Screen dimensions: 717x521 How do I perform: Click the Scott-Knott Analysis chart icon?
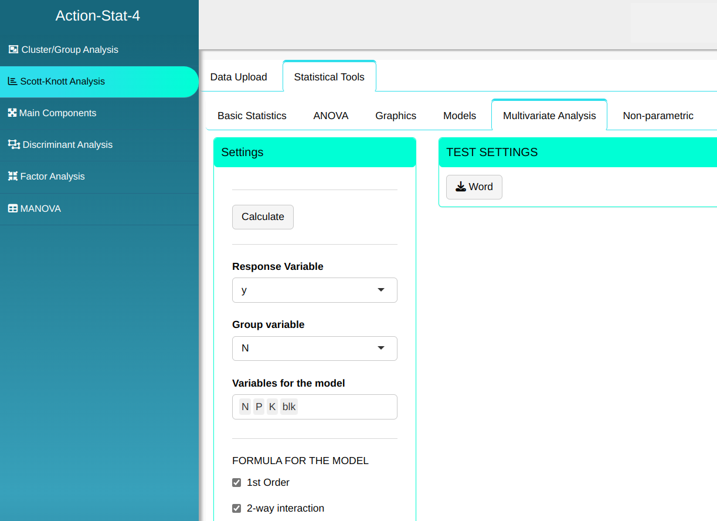(x=12, y=82)
